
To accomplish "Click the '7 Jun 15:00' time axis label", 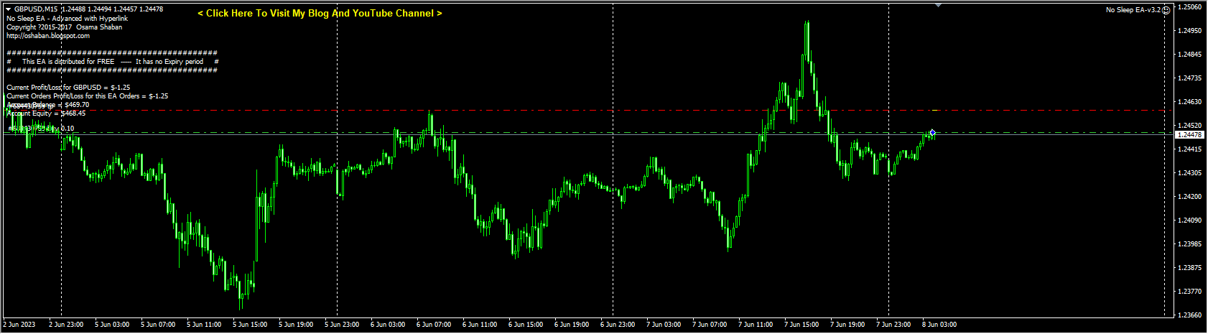I will pyautogui.click(x=802, y=325).
